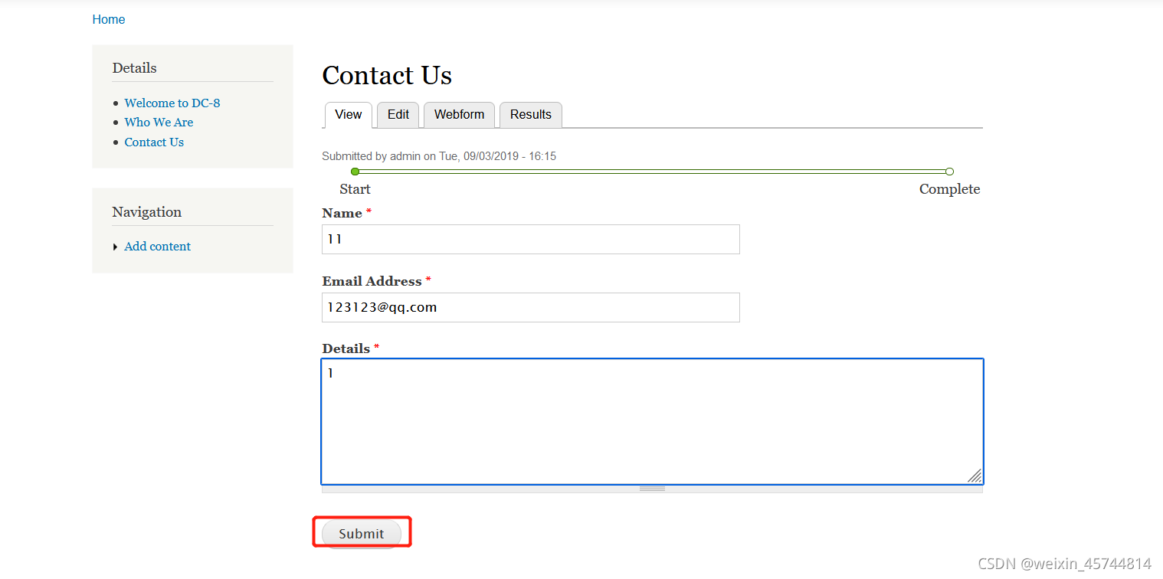This screenshot has width=1163, height=579.
Task: Open the Welcome to DC-8 link
Action: [172, 103]
